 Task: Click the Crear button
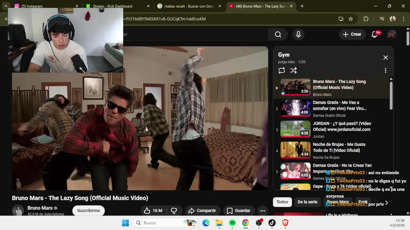(x=352, y=34)
